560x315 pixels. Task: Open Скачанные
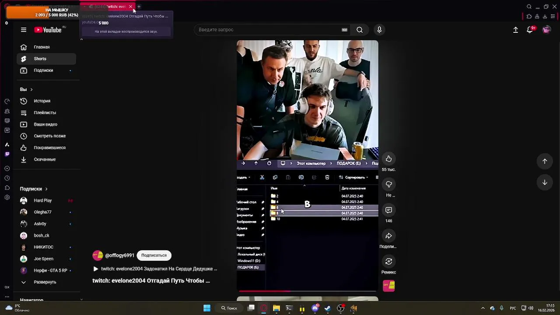(x=46, y=159)
